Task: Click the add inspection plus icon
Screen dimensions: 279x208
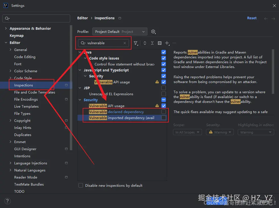Action: 167,43
